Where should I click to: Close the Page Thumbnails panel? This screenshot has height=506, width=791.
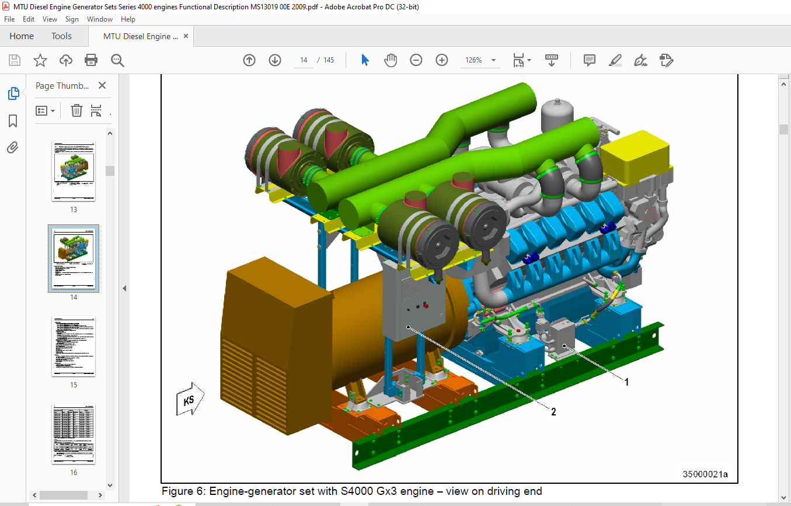[x=102, y=85]
